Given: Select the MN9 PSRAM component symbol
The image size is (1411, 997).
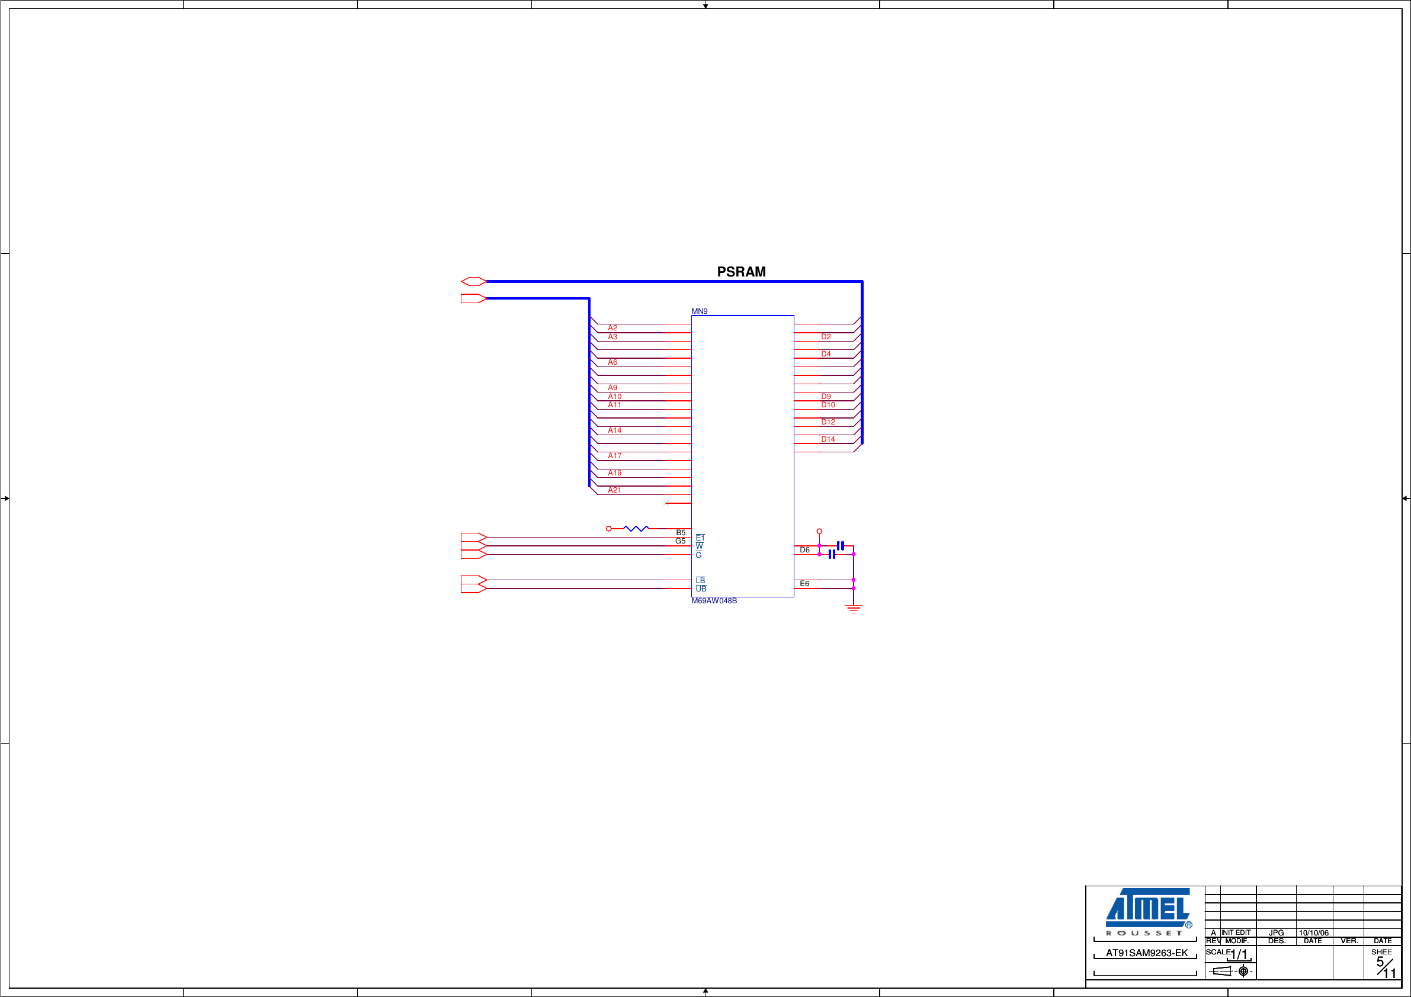Looking at the screenshot, I should [743, 455].
